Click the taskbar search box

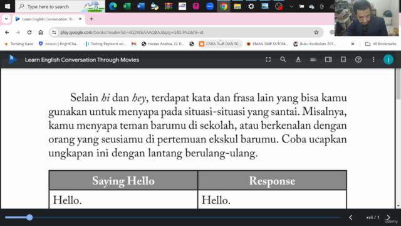(x=60, y=6)
